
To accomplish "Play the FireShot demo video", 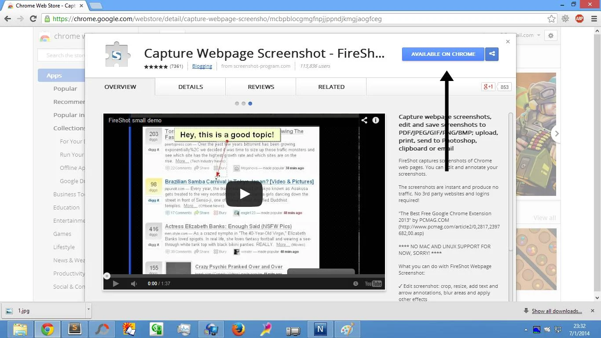I will pyautogui.click(x=244, y=194).
